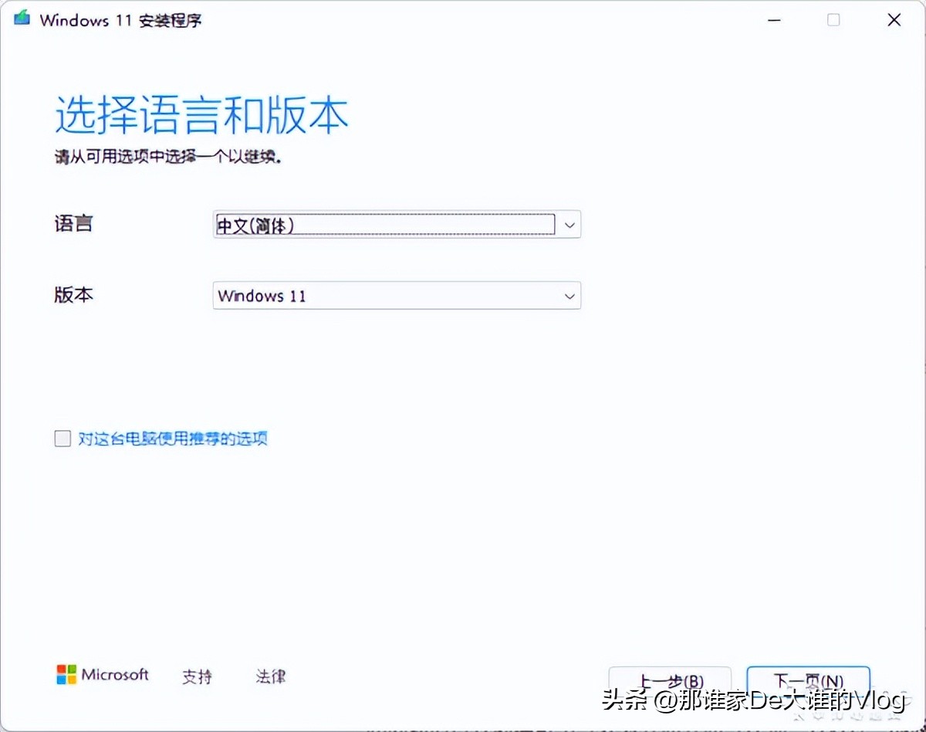
Task: Close the Windows 11 安装程序 window
Action: point(894,20)
